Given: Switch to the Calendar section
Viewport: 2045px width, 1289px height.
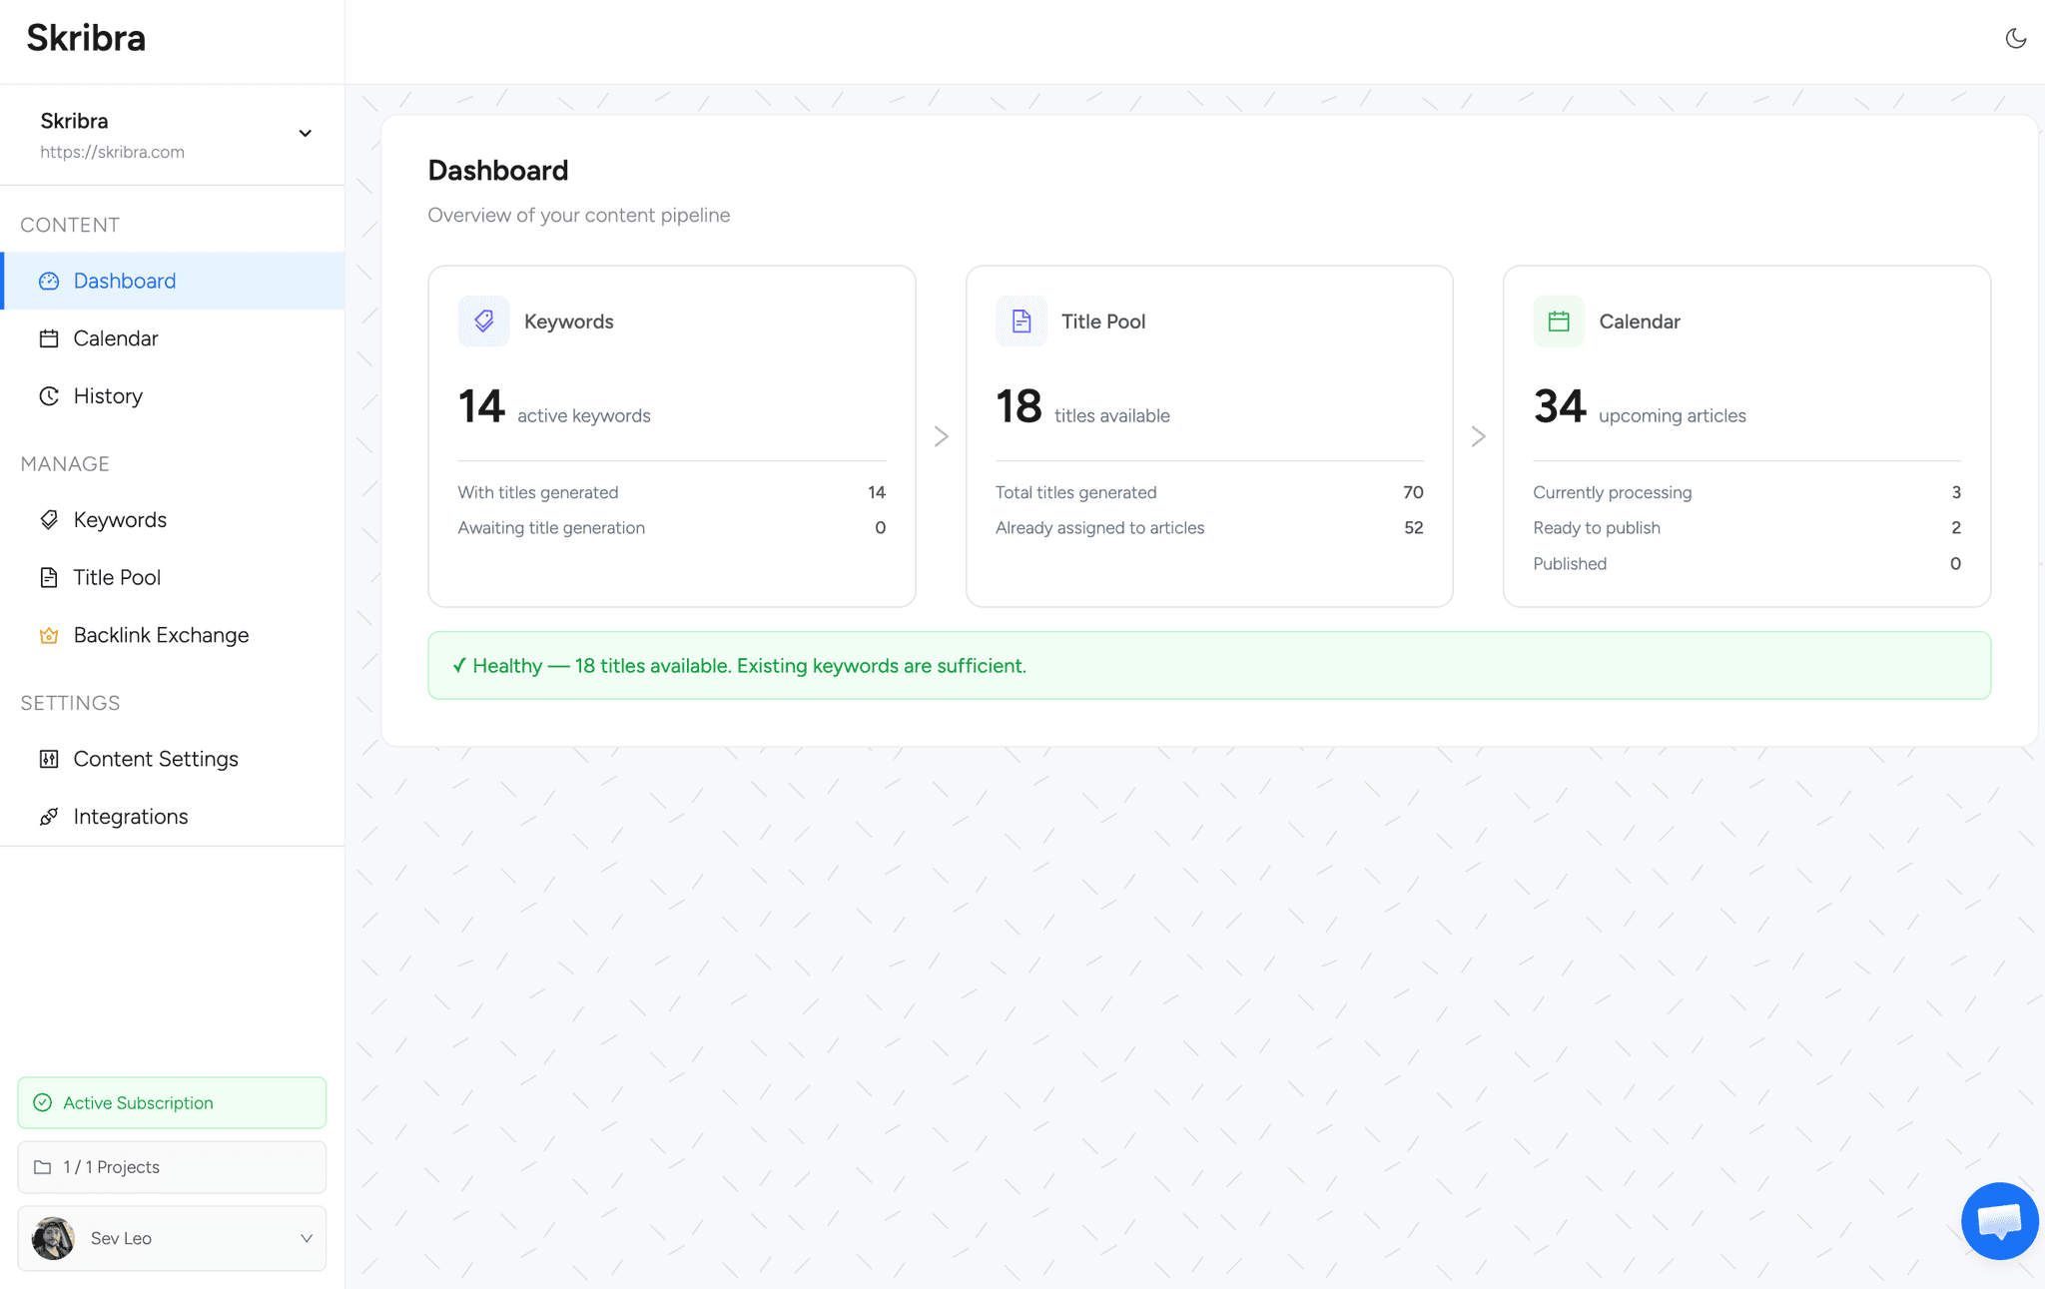Looking at the screenshot, I should tap(117, 337).
